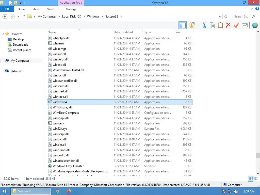This screenshot has height=195, width=260.
Task: Switch to the Share ribbon tab
Action: 36,9
